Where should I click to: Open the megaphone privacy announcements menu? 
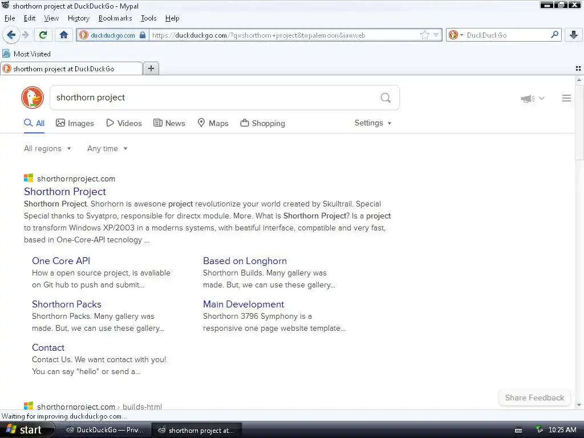532,98
